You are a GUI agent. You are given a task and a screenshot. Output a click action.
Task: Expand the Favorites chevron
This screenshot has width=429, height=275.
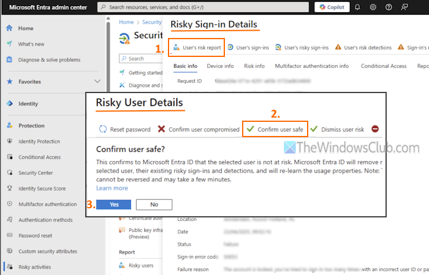coord(97,81)
